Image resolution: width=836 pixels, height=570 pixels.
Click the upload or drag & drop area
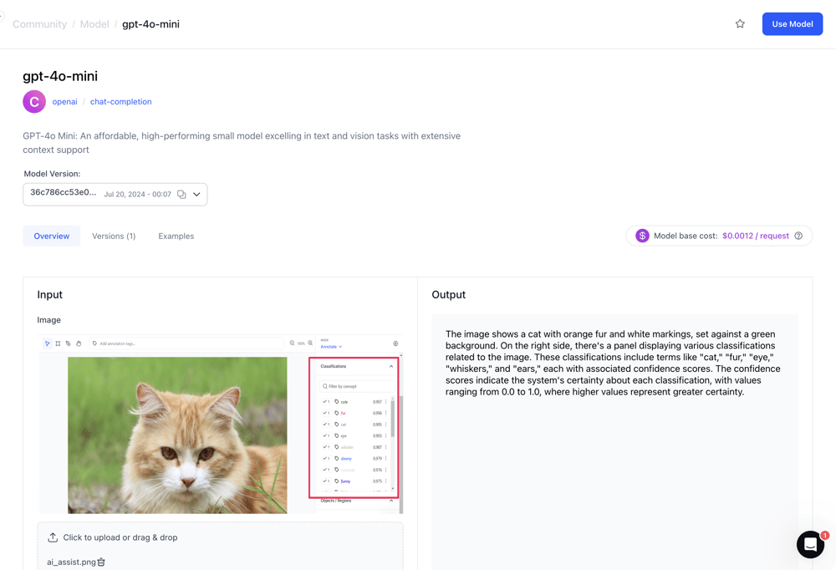pos(220,537)
